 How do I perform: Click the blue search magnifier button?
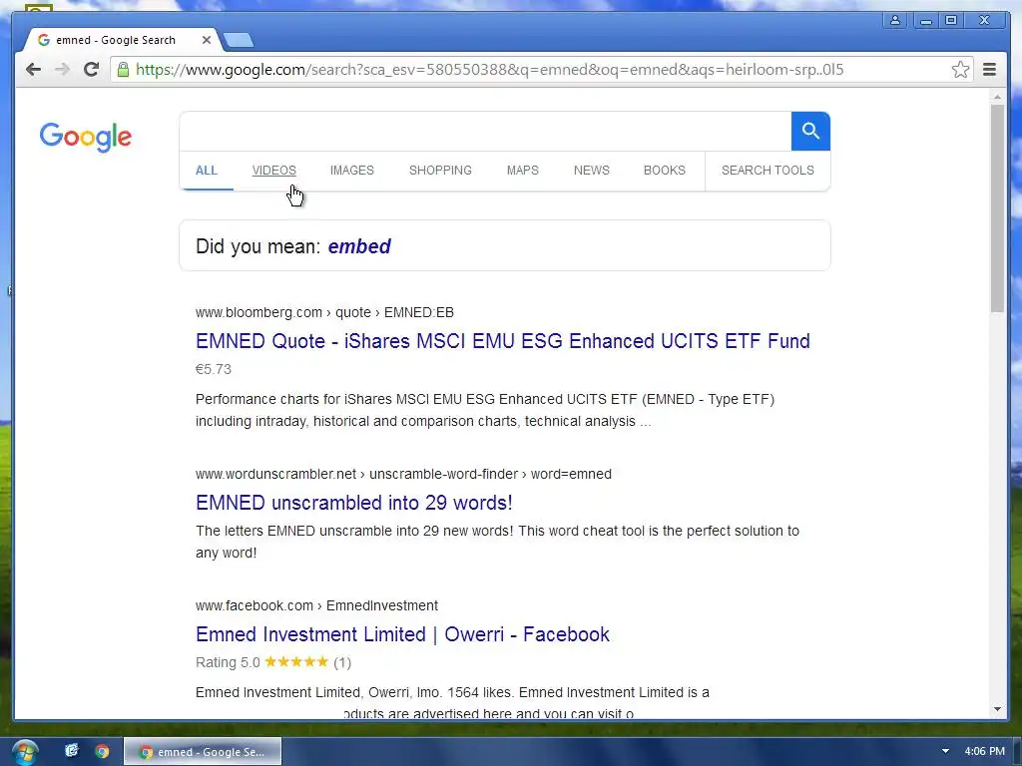pyautogui.click(x=810, y=131)
